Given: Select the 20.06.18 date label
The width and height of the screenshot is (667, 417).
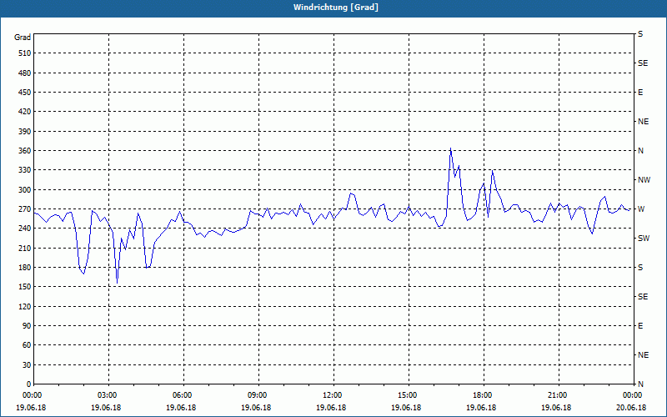Looking at the screenshot, I should (x=631, y=408).
